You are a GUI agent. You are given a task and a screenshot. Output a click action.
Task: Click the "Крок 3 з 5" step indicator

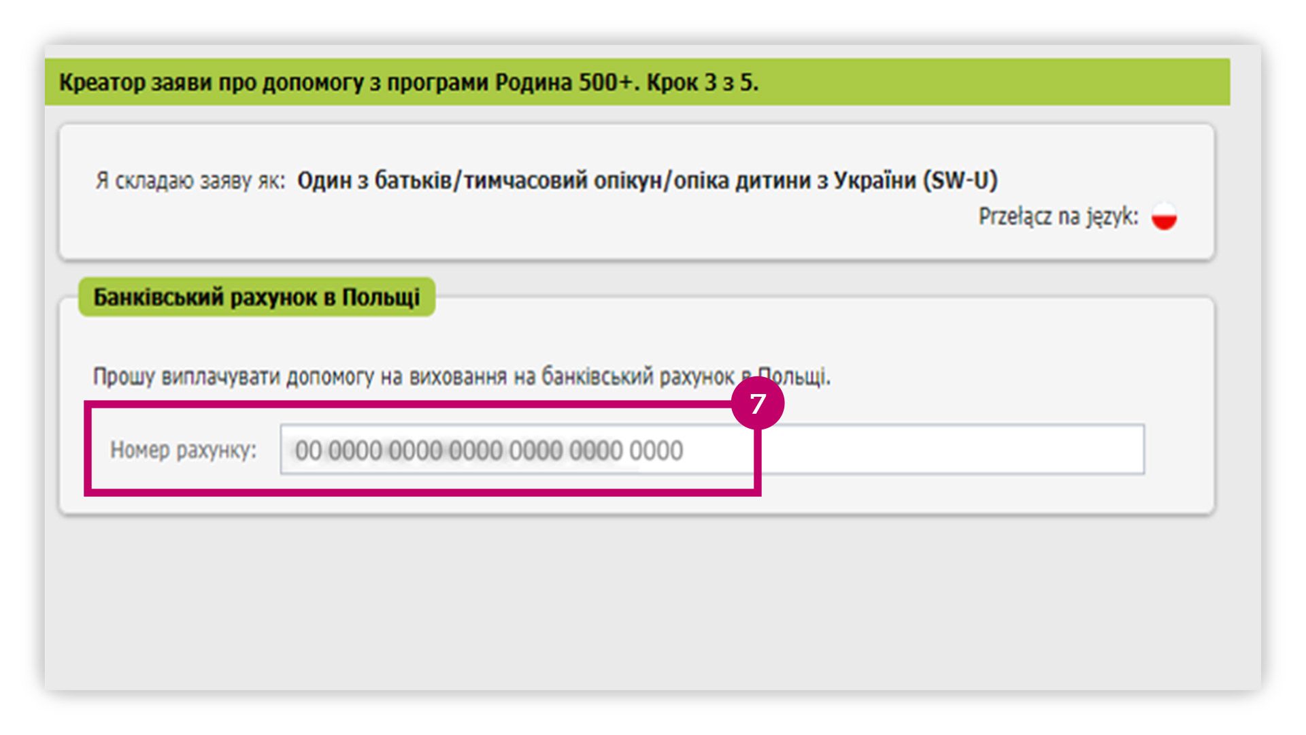point(702,82)
